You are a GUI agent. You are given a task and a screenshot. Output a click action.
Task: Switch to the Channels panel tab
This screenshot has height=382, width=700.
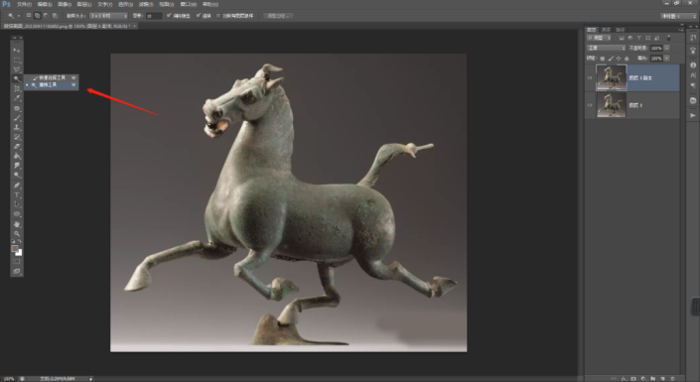tap(606, 30)
